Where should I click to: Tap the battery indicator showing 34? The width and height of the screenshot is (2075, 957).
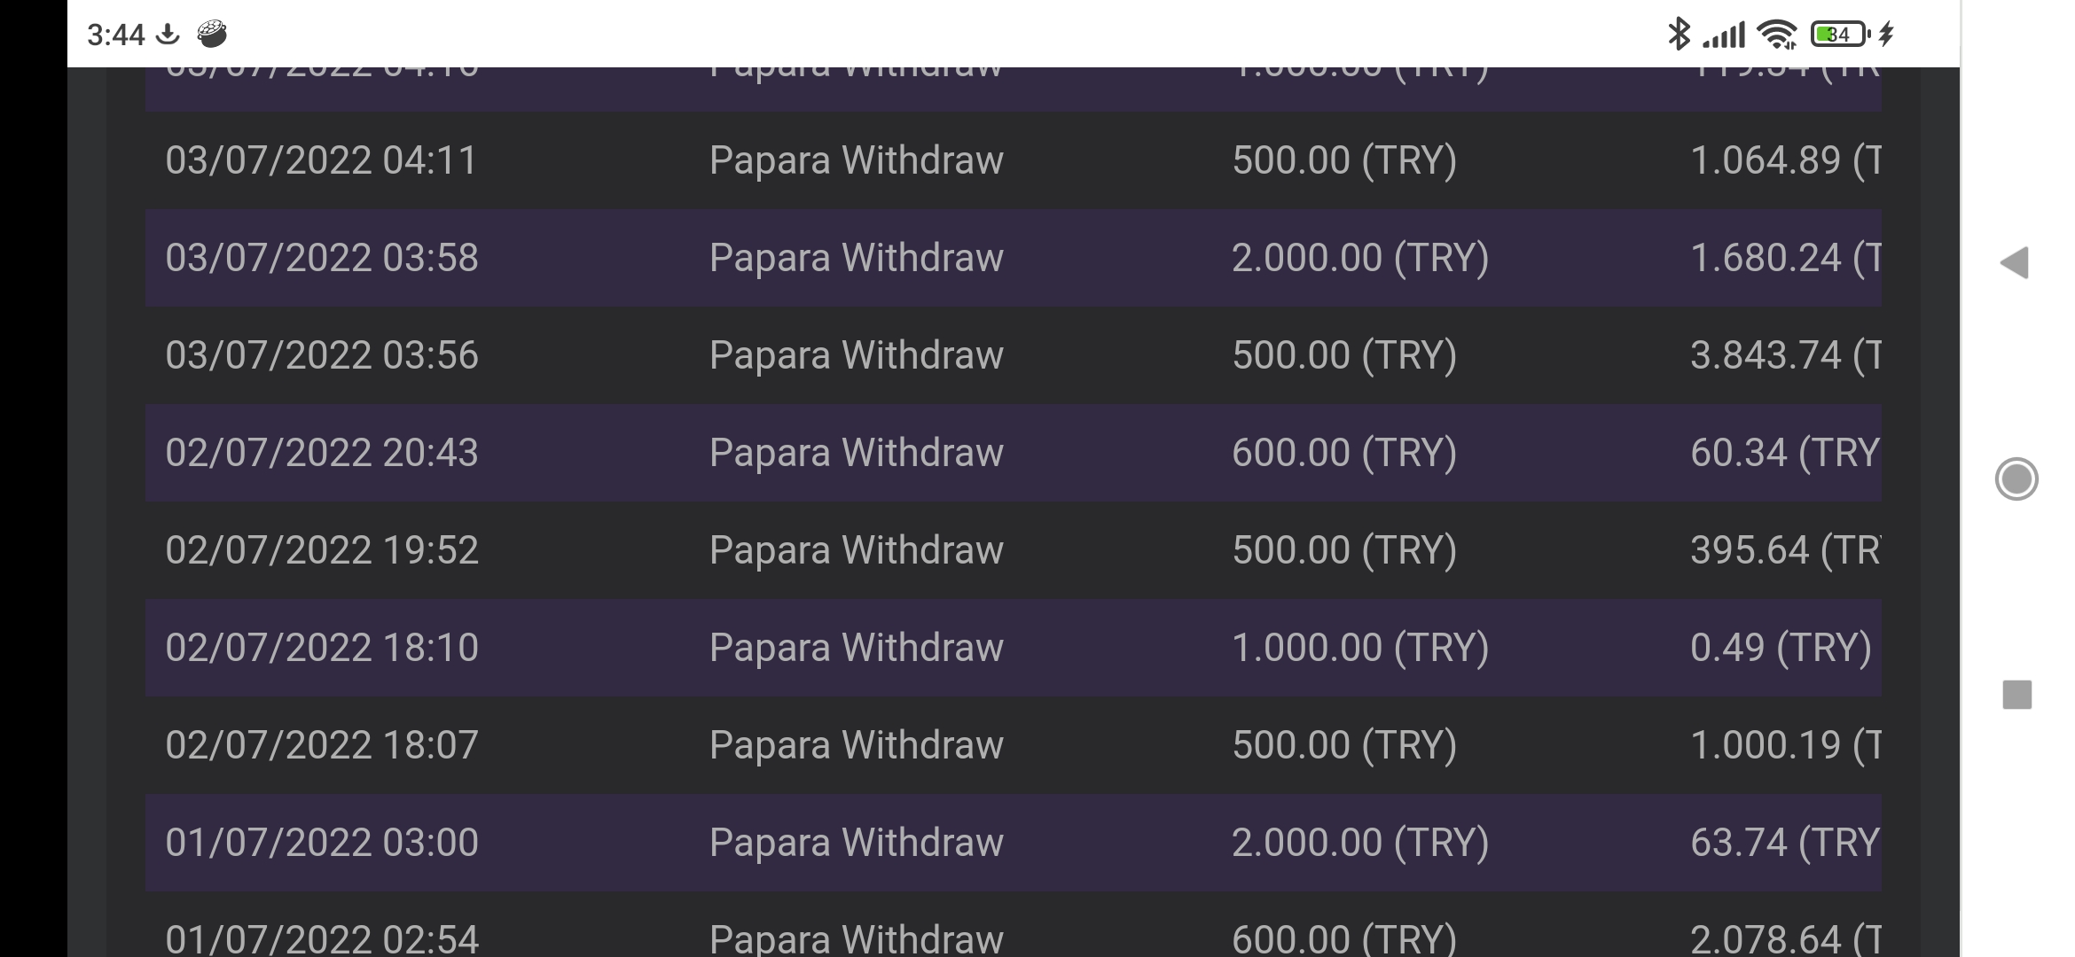[1840, 35]
